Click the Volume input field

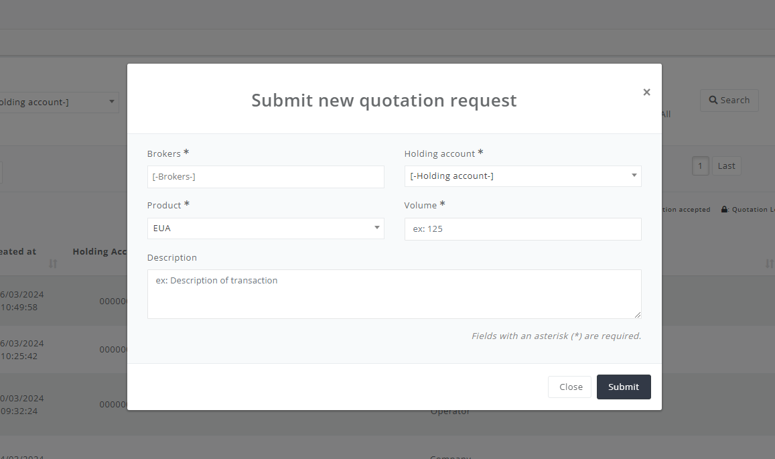(x=522, y=229)
